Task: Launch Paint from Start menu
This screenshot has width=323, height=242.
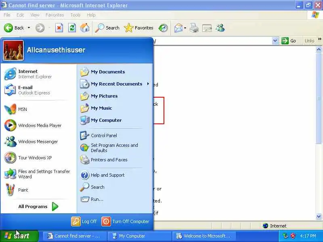Action: coord(38,190)
